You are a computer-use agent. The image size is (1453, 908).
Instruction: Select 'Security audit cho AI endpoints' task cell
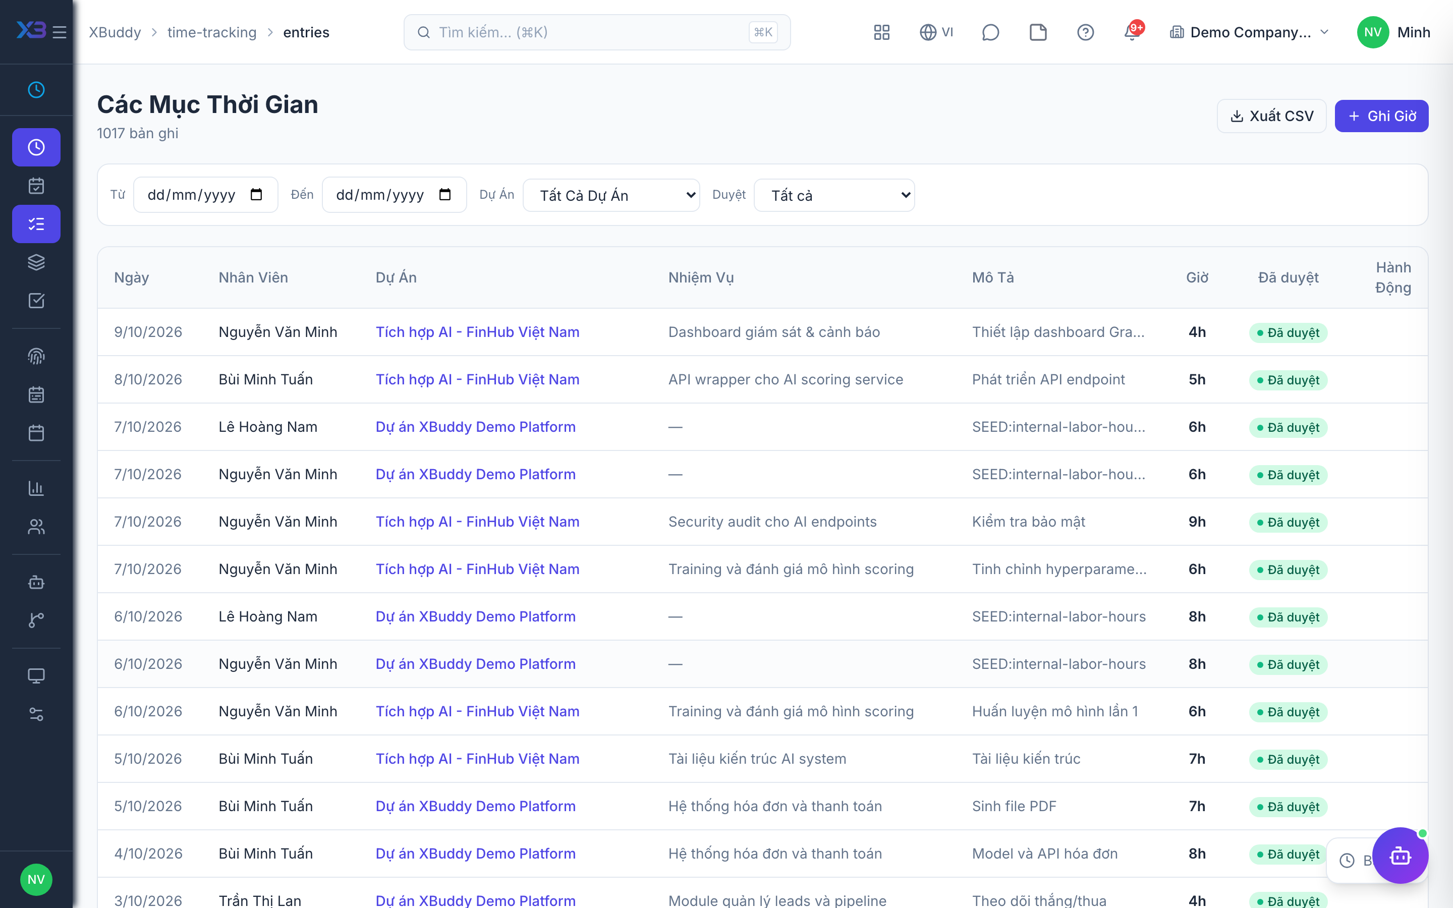(x=772, y=522)
